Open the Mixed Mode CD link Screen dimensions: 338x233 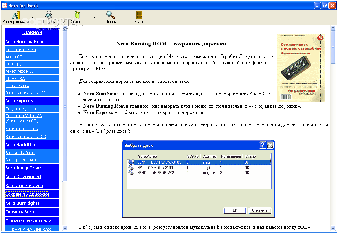click(x=20, y=71)
